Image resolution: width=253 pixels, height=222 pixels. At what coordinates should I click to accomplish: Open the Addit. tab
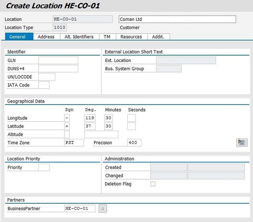pos(158,37)
